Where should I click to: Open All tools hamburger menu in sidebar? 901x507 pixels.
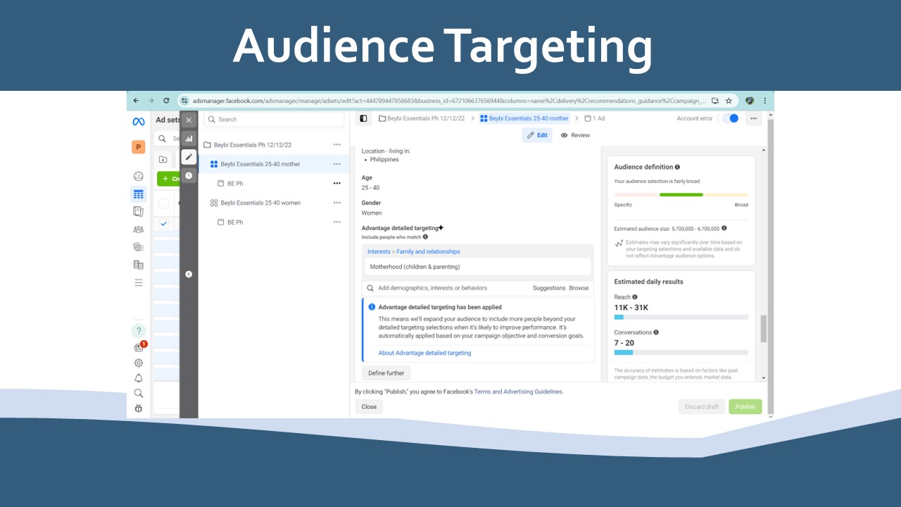(x=139, y=282)
